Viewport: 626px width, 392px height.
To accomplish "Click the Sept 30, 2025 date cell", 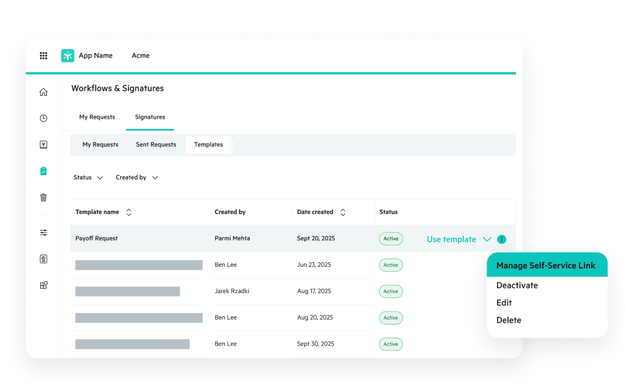I will 315,344.
